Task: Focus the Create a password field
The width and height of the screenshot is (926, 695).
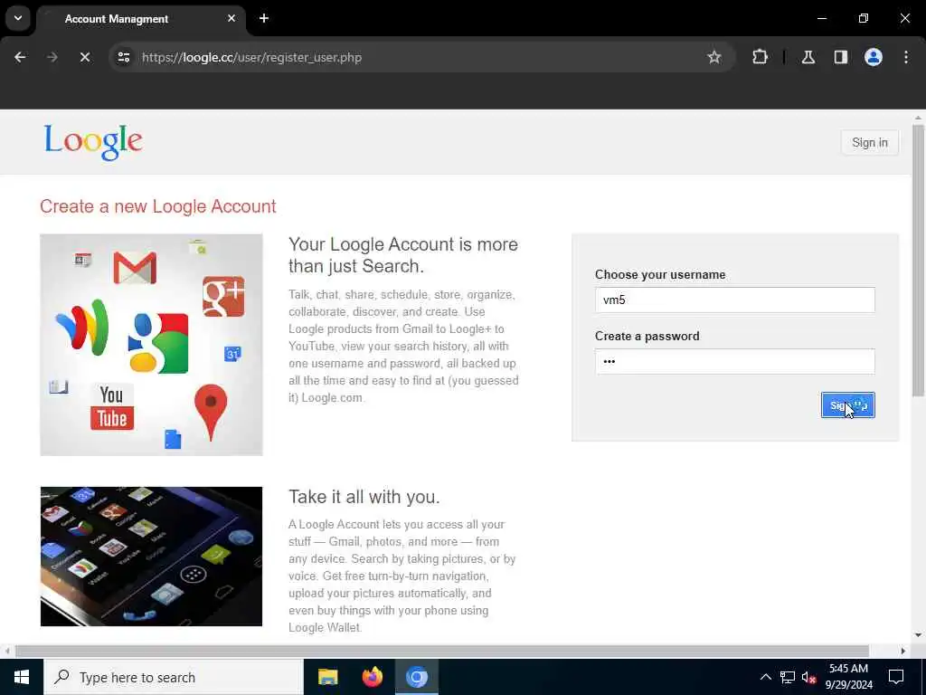Action: coord(734,361)
